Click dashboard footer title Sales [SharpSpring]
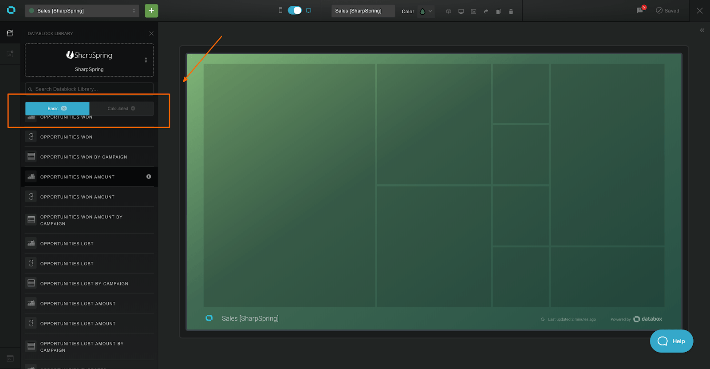This screenshot has height=369, width=710. (x=250, y=318)
